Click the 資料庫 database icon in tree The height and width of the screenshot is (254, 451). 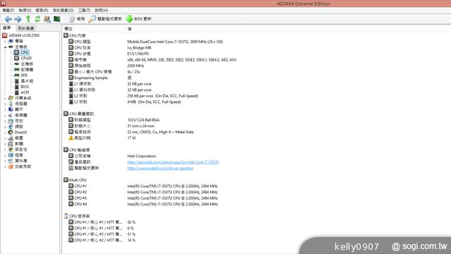click(11, 161)
